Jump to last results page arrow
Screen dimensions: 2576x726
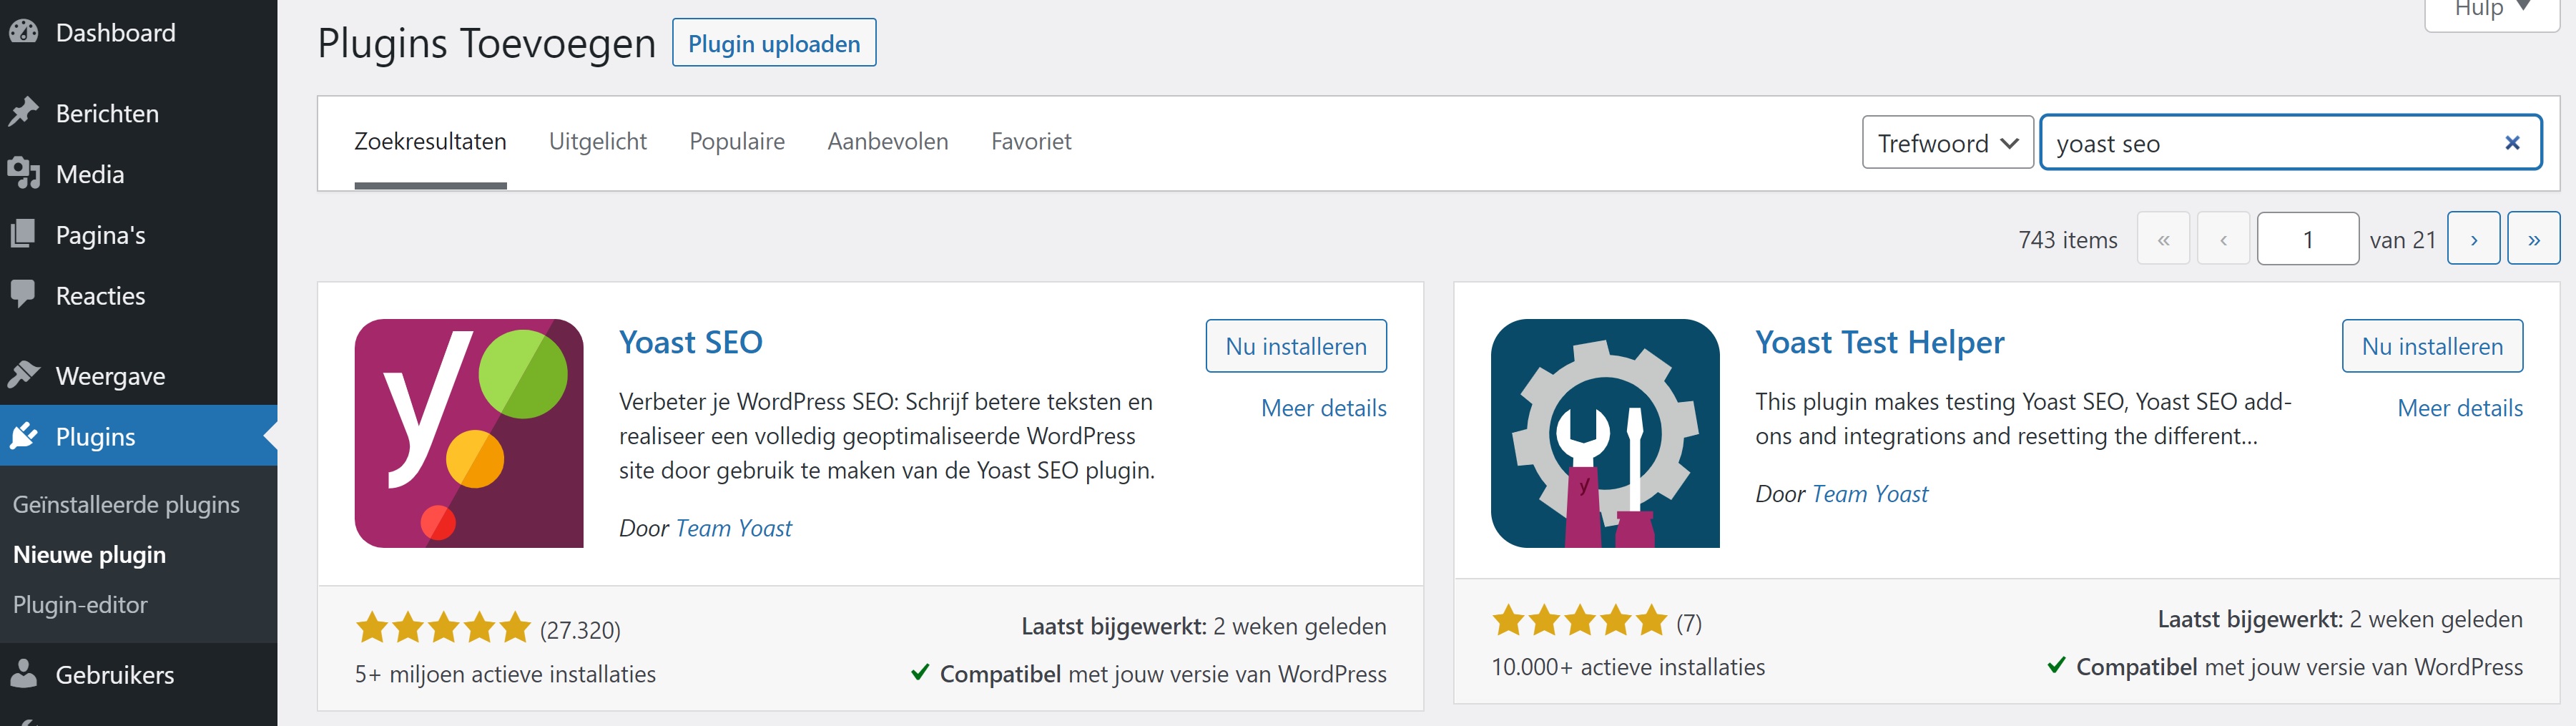point(2534,239)
